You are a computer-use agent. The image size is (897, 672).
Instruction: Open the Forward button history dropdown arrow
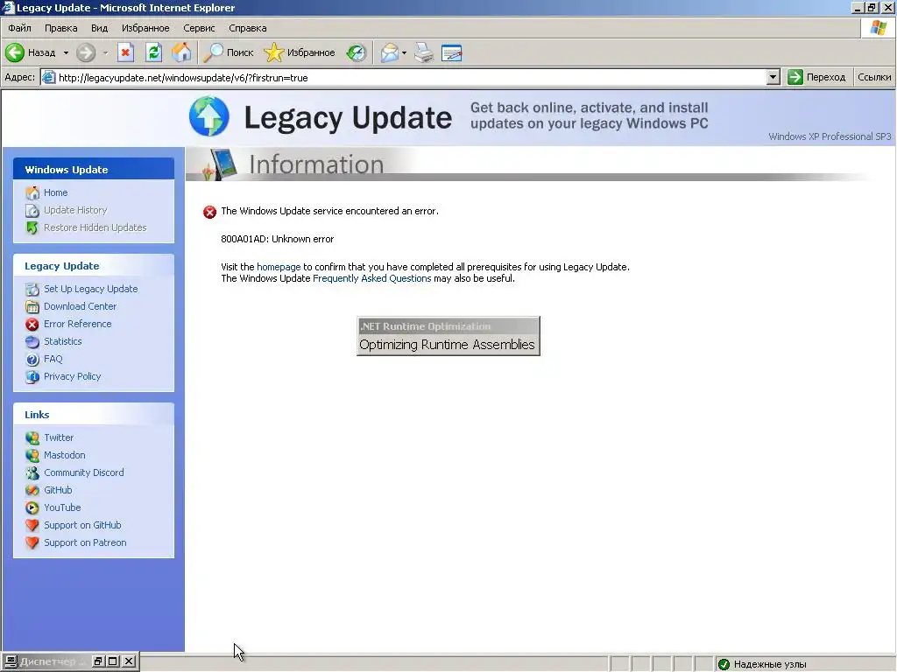click(105, 52)
